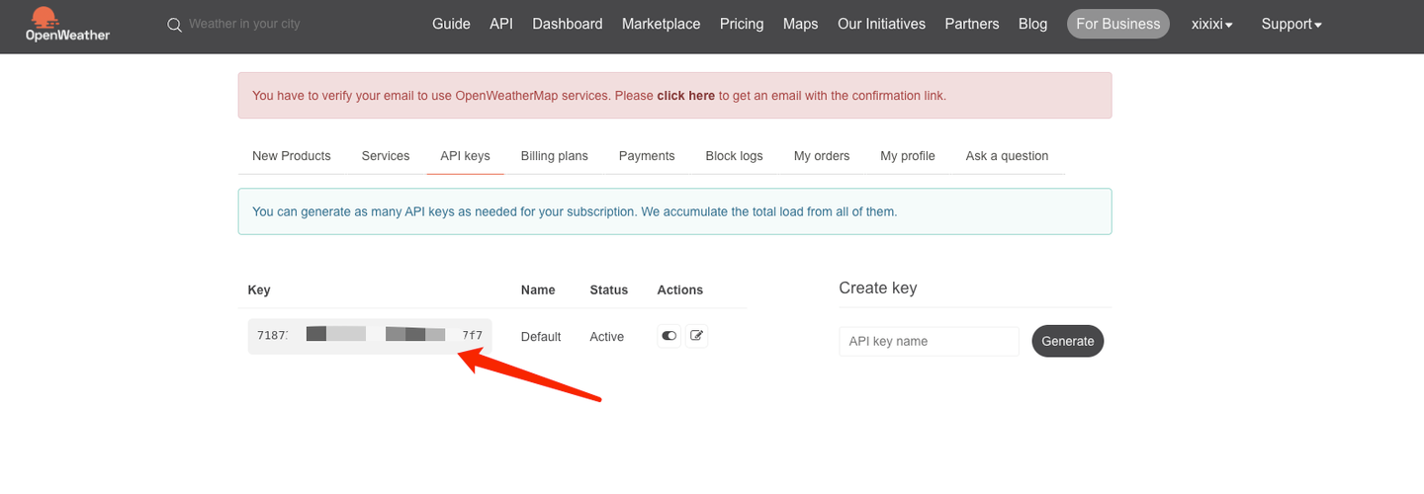Switch to the New Products tab

click(292, 156)
